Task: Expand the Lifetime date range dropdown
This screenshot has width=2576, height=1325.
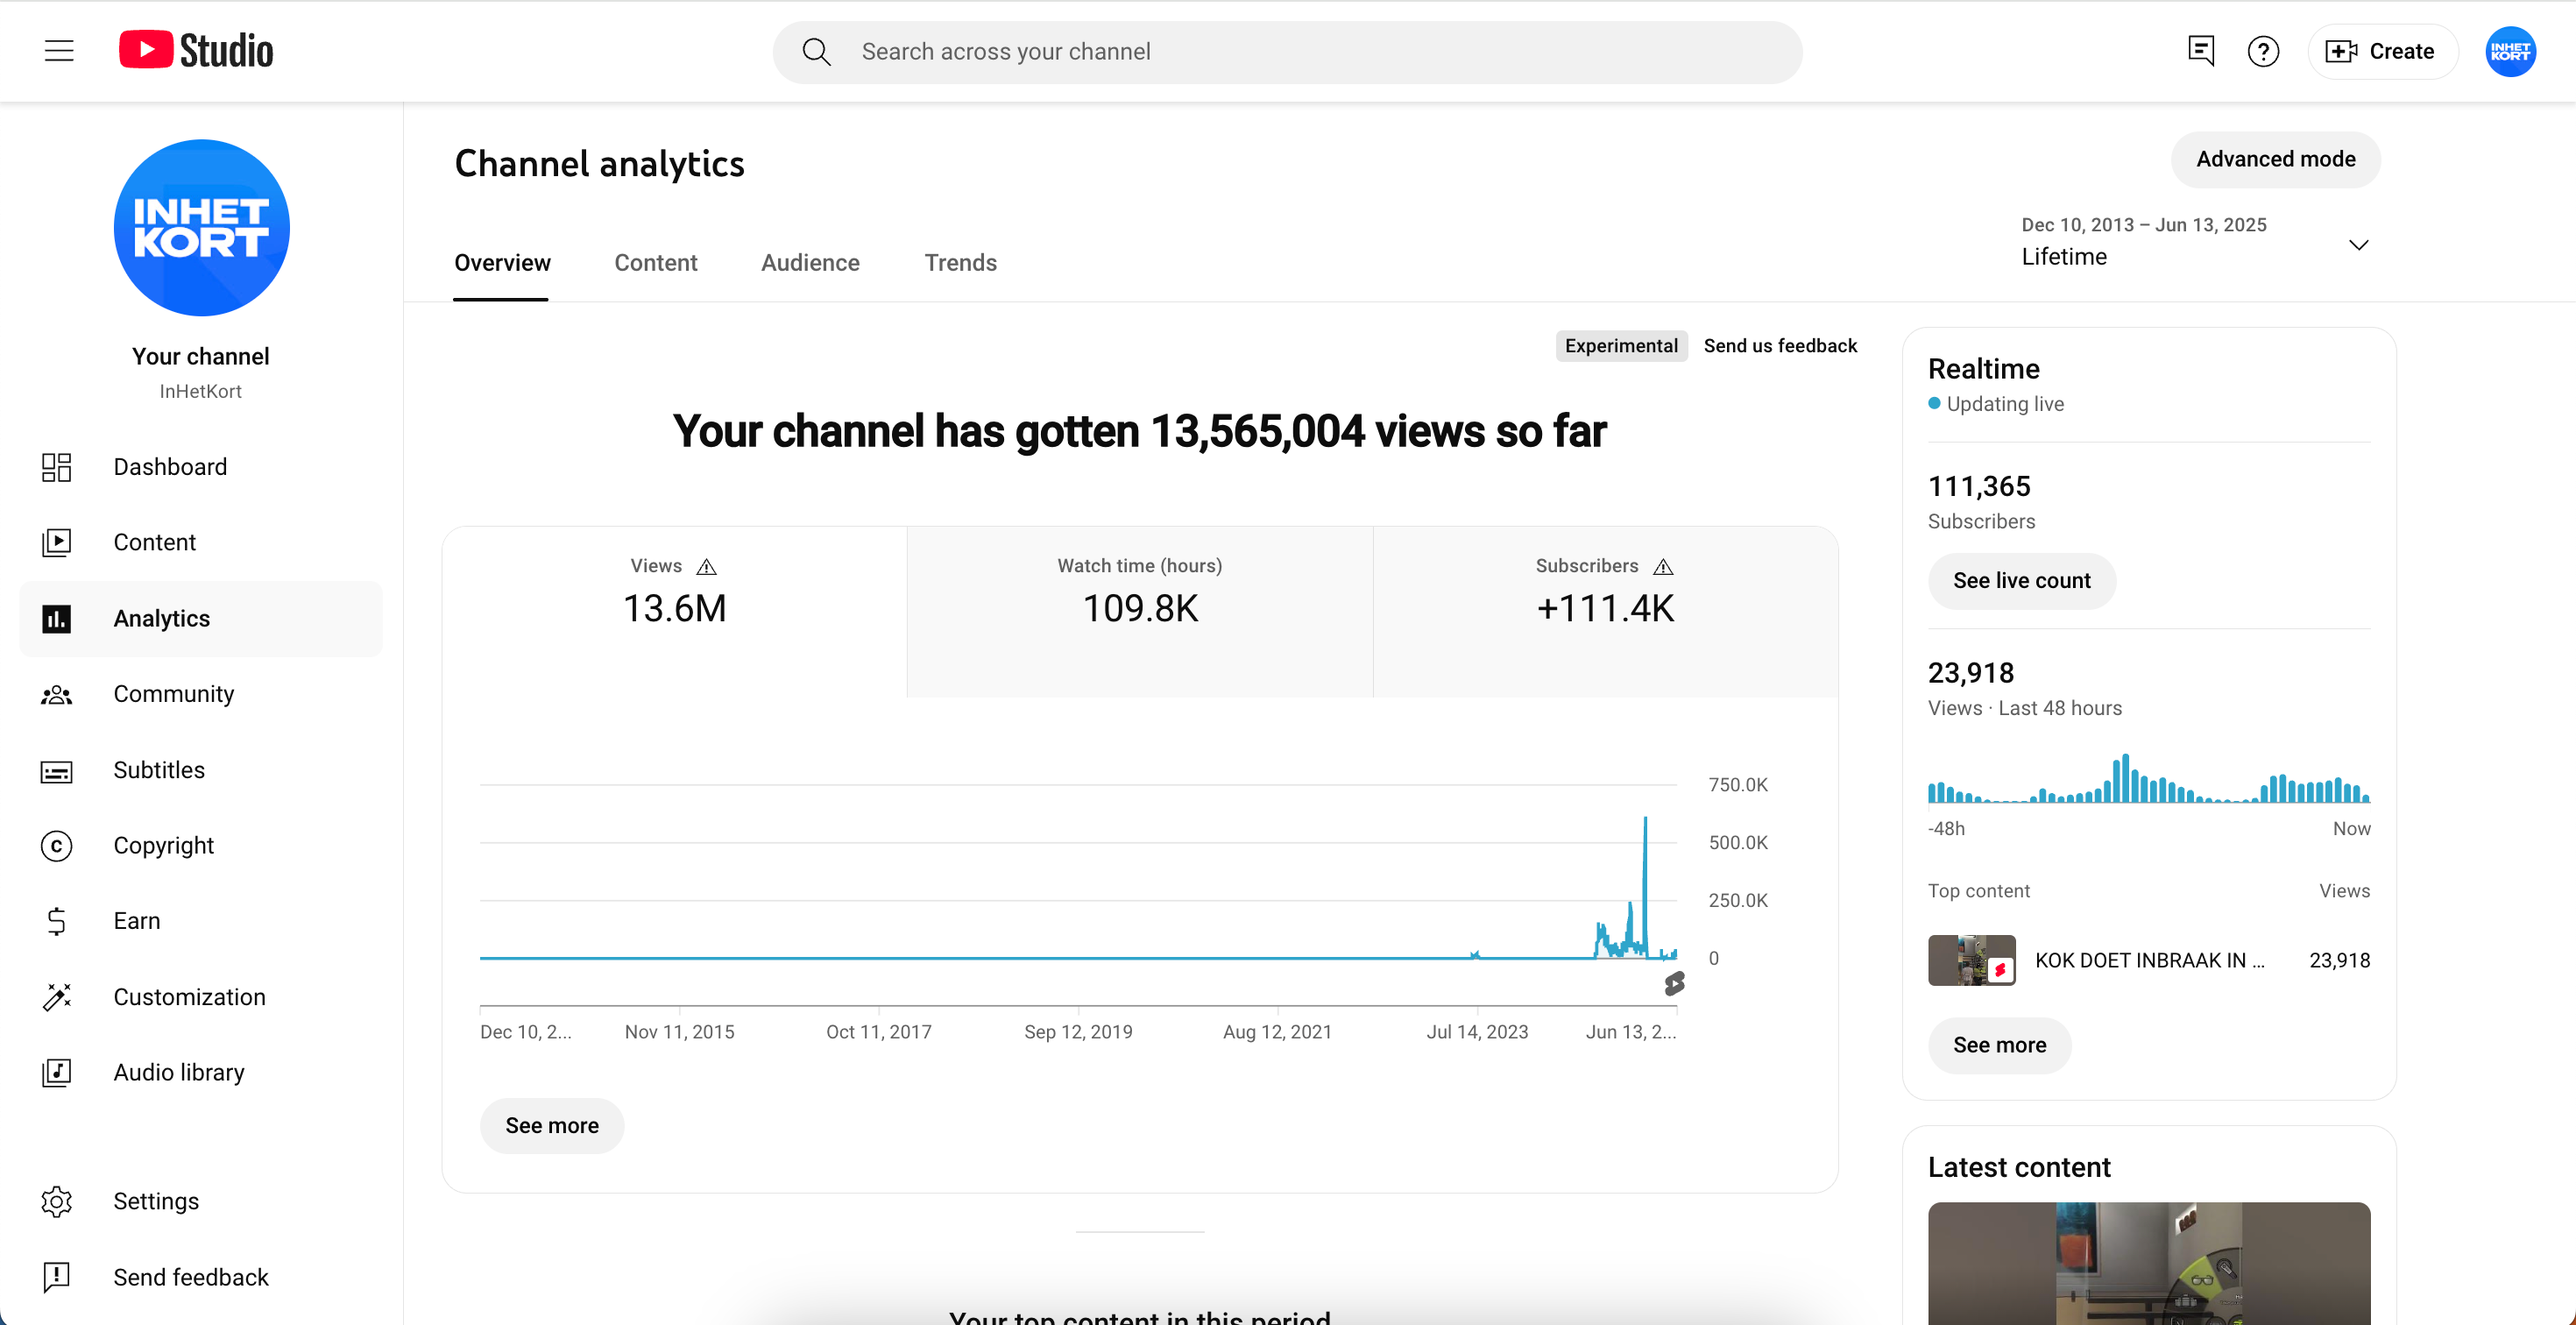Action: point(2195,242)
